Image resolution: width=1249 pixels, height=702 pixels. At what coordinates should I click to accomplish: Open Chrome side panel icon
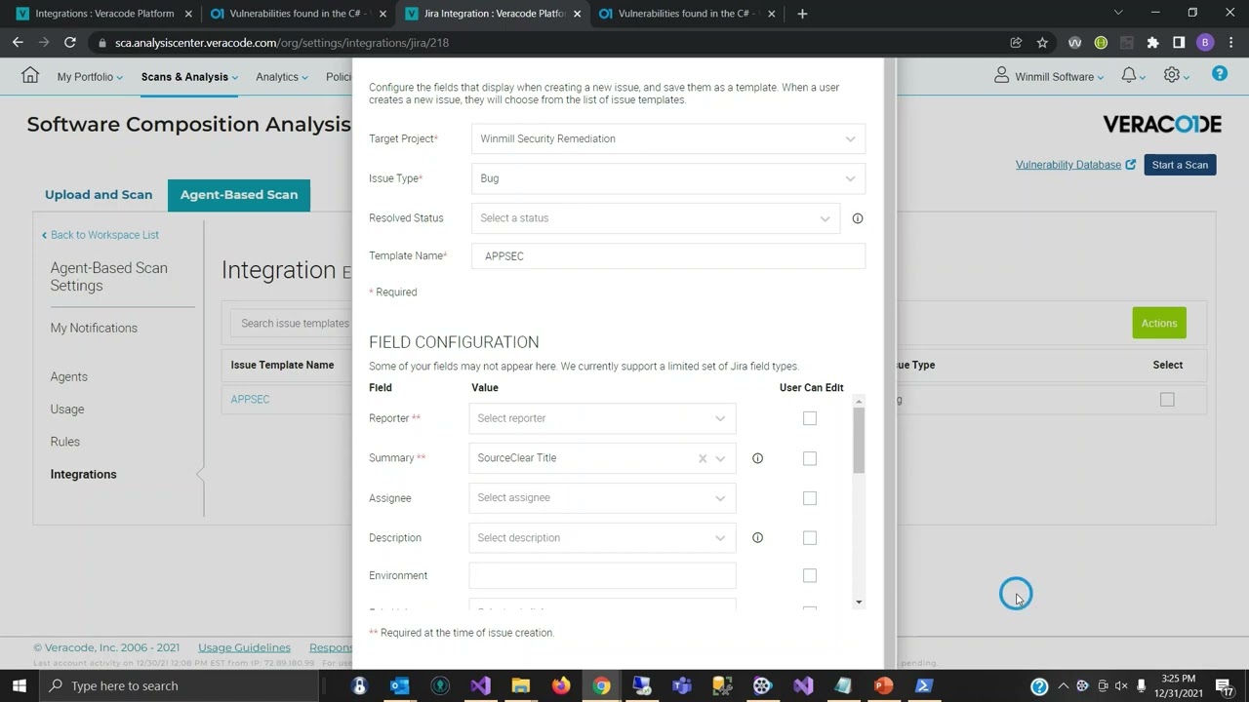(1179, 43)
